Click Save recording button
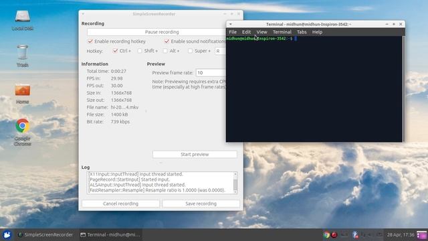Image resolution: width=428 pixels, height=241 pixels. click(201, 204)
